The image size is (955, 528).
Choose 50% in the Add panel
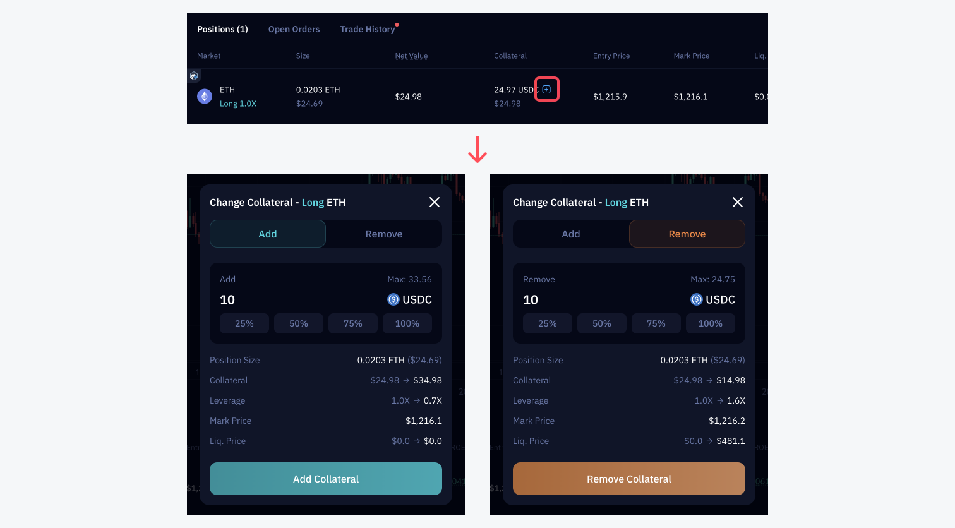click(x=299, y=323)
